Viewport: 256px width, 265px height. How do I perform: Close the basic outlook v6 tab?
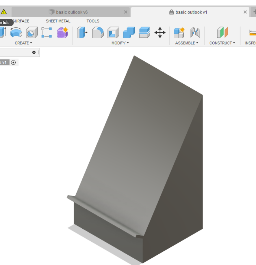pyautogui.click(x=125, y=12)
